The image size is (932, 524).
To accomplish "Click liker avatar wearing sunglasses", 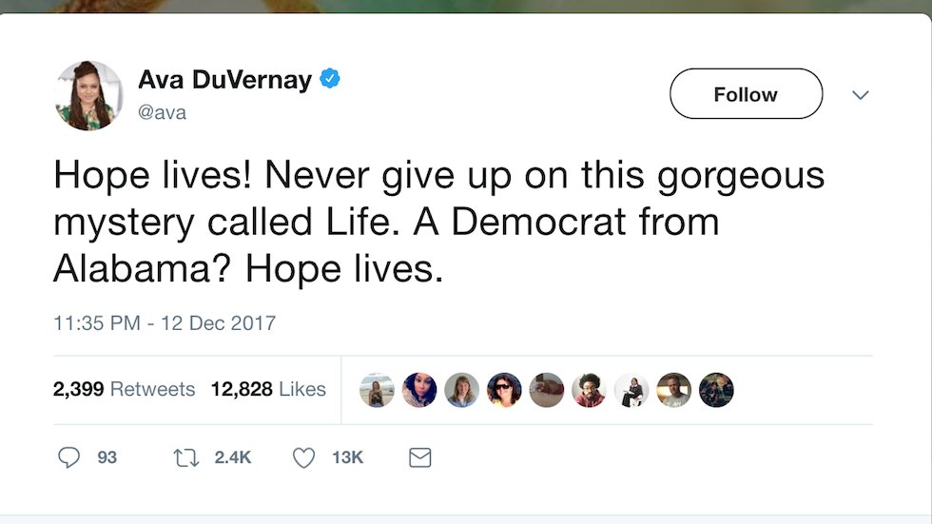I will click(504, 390).
